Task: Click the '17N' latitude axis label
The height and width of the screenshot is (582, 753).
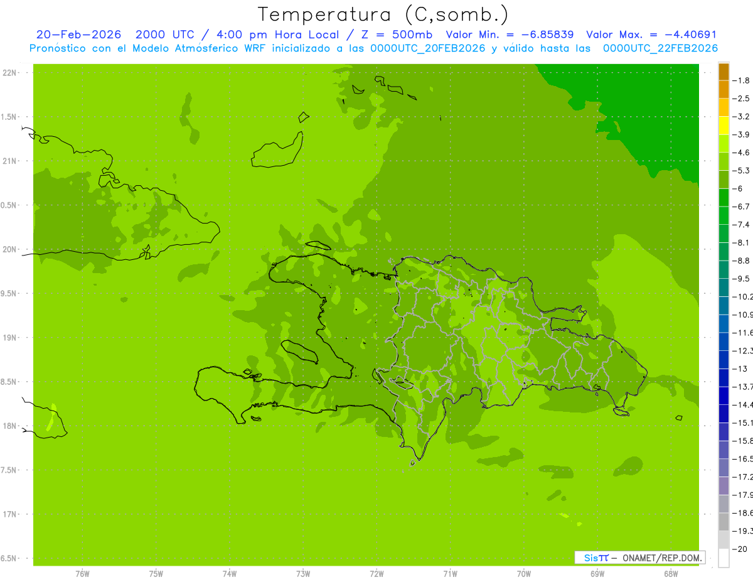Action: [10, 514]
